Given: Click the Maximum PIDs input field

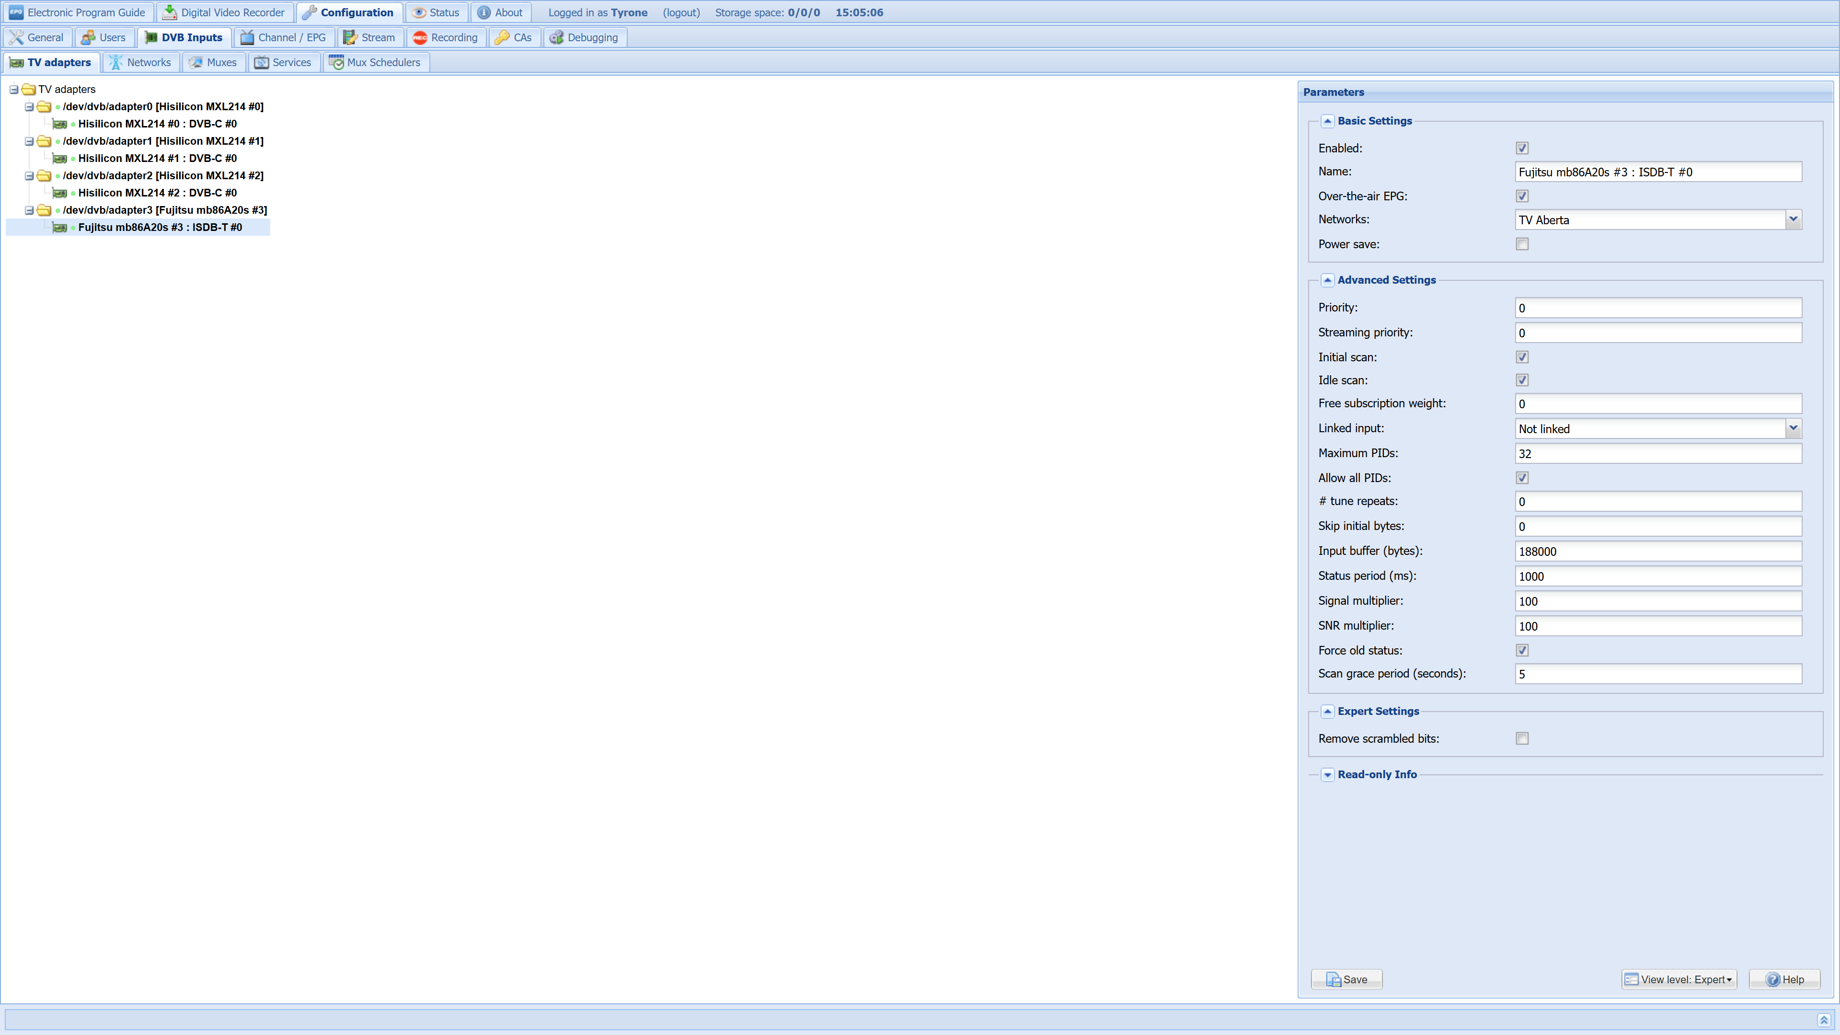Looking at the screenshot, I should click(x=1658, y=454).
